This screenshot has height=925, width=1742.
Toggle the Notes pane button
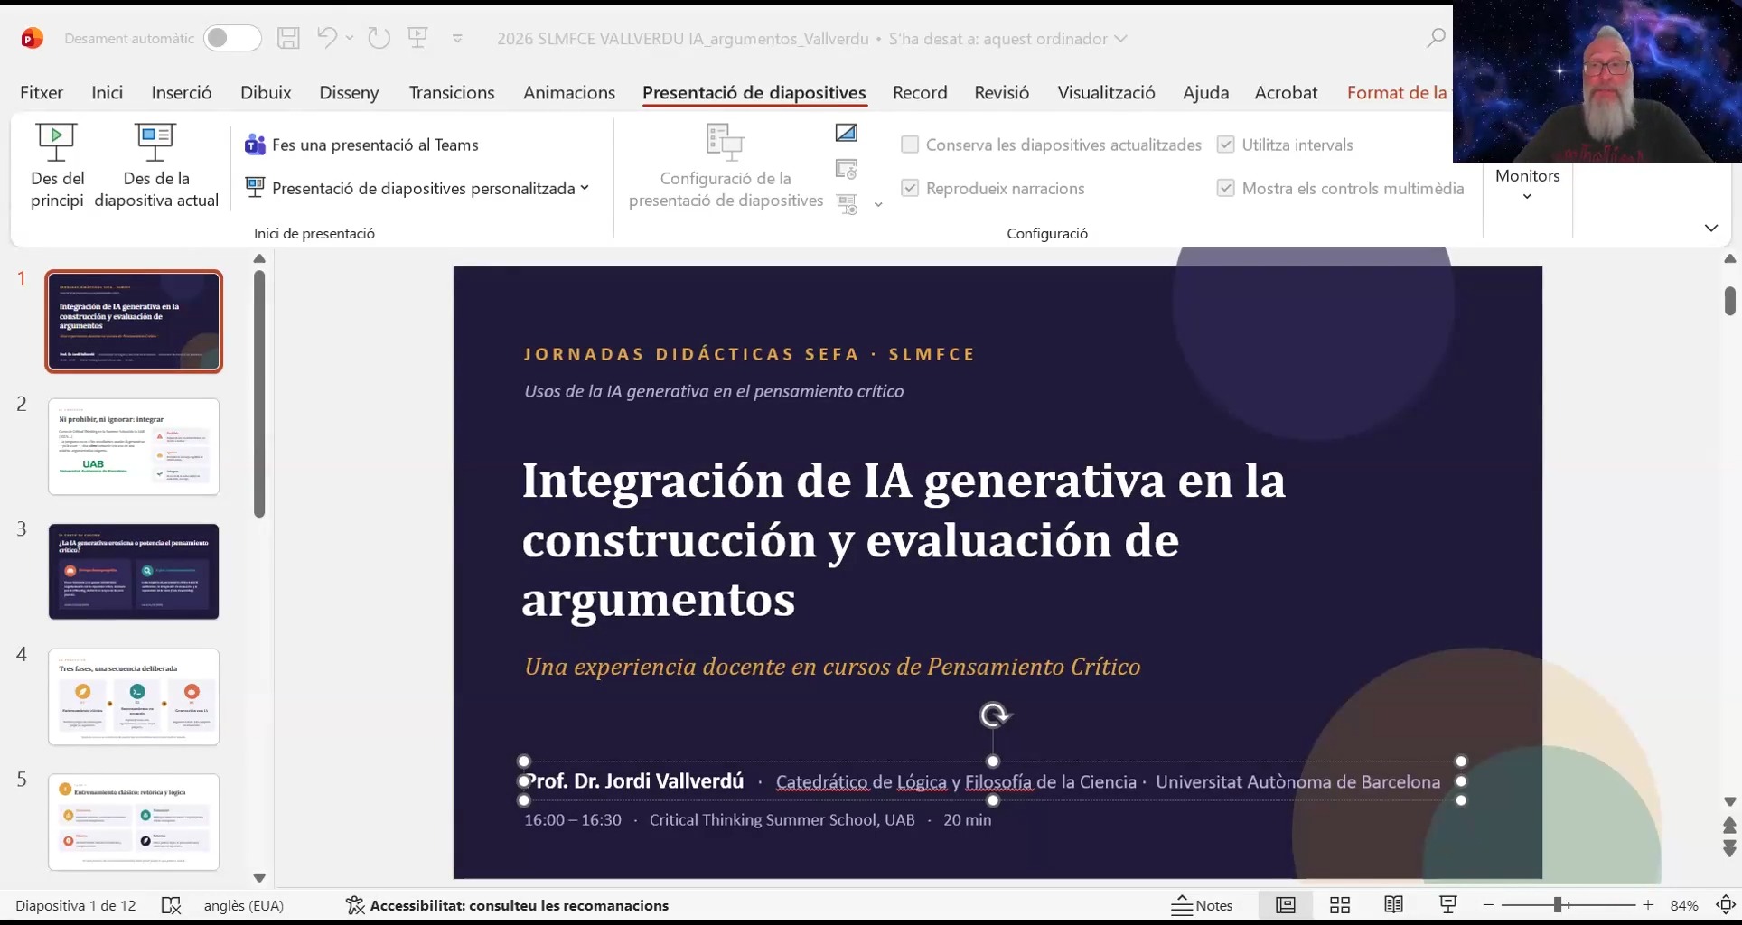(1202, 905)
